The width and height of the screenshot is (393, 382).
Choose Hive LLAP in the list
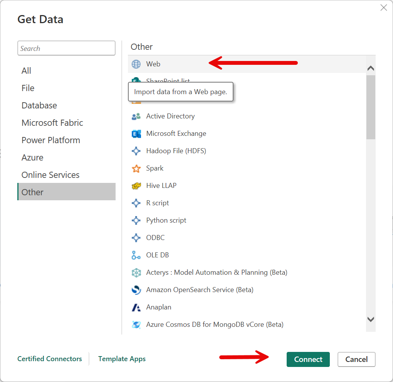[161, 186]
